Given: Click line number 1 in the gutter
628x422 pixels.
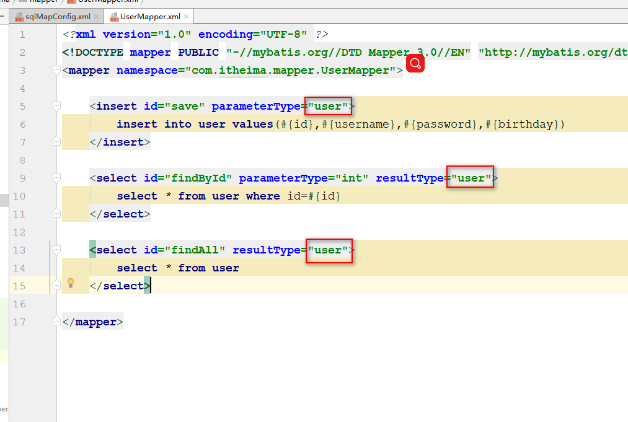Looking at the screenshot, I should coord(22,35).
